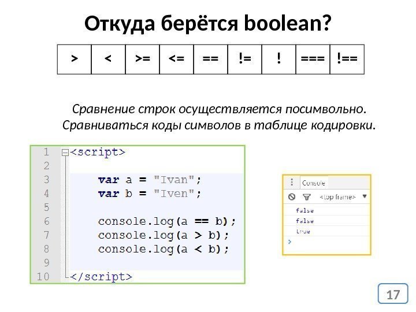Click the >= operator cell
This screenshot has height=312, width=416.
[143, 59]
